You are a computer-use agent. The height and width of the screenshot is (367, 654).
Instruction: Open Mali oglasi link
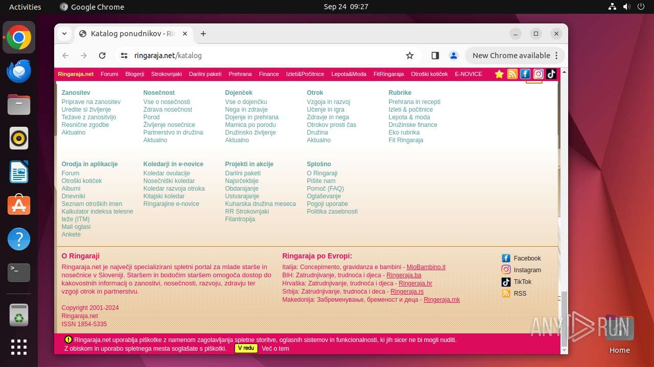76,227
